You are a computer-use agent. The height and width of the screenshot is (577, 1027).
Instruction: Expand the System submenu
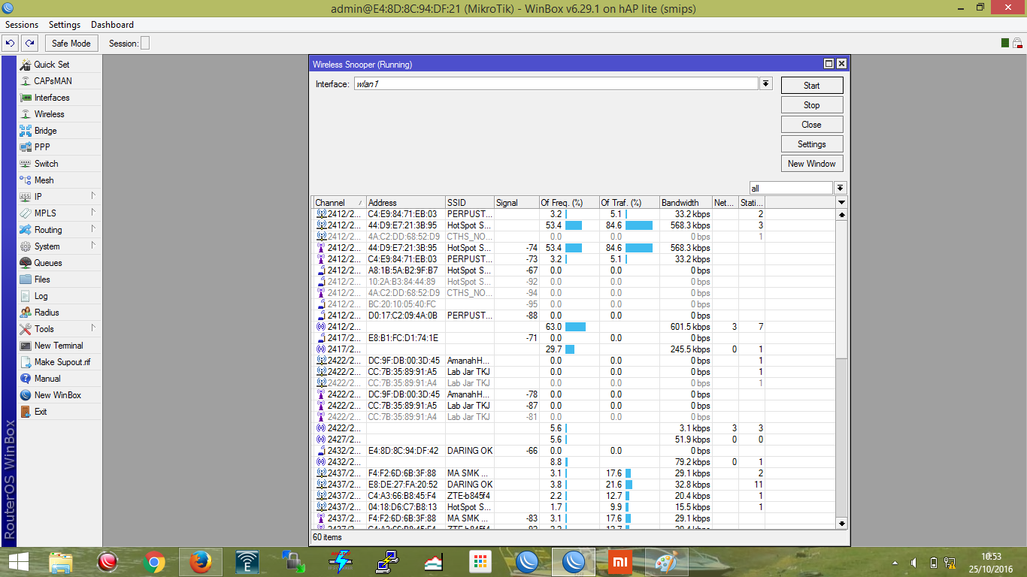(59, 246)
